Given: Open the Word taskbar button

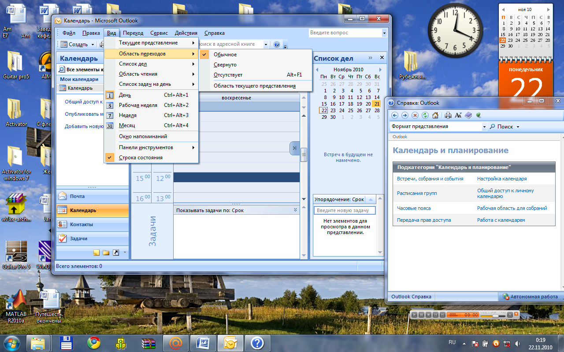Looking at the screenshot, I should click(204, 343).
